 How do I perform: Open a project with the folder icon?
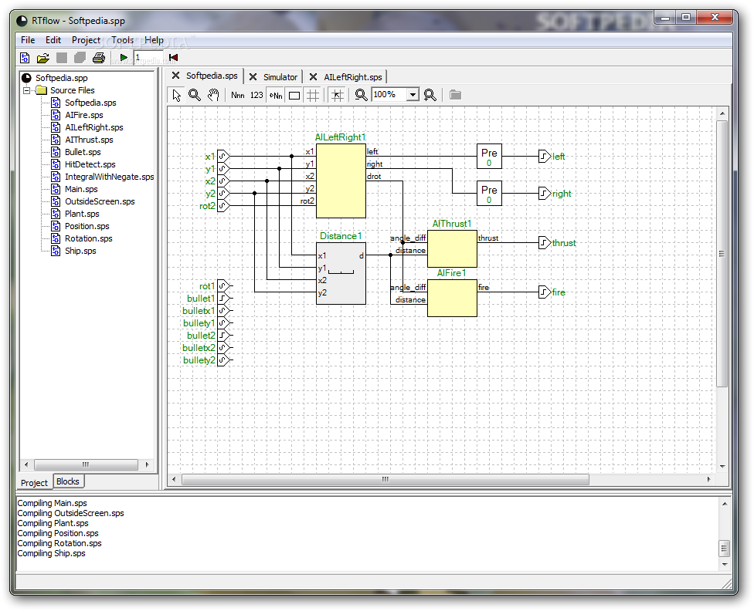coord(43,58)
